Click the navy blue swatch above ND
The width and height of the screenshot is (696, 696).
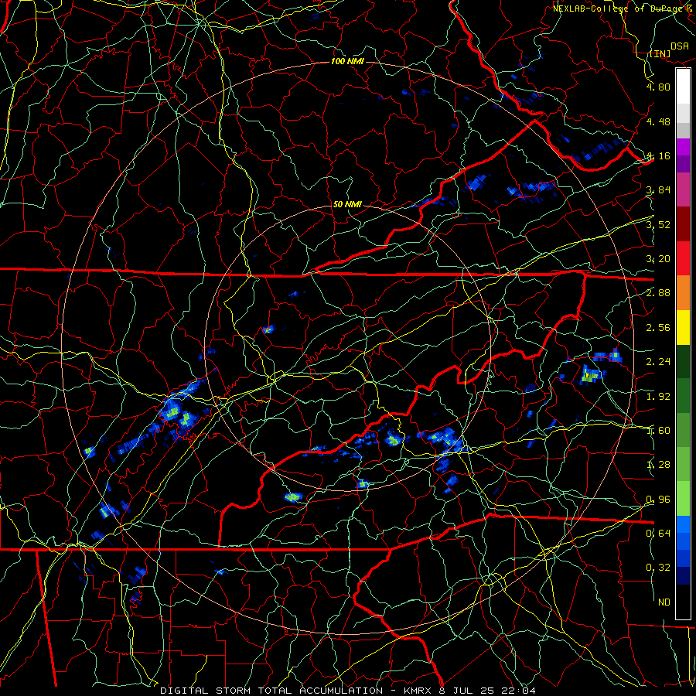[x=683, y=576]
